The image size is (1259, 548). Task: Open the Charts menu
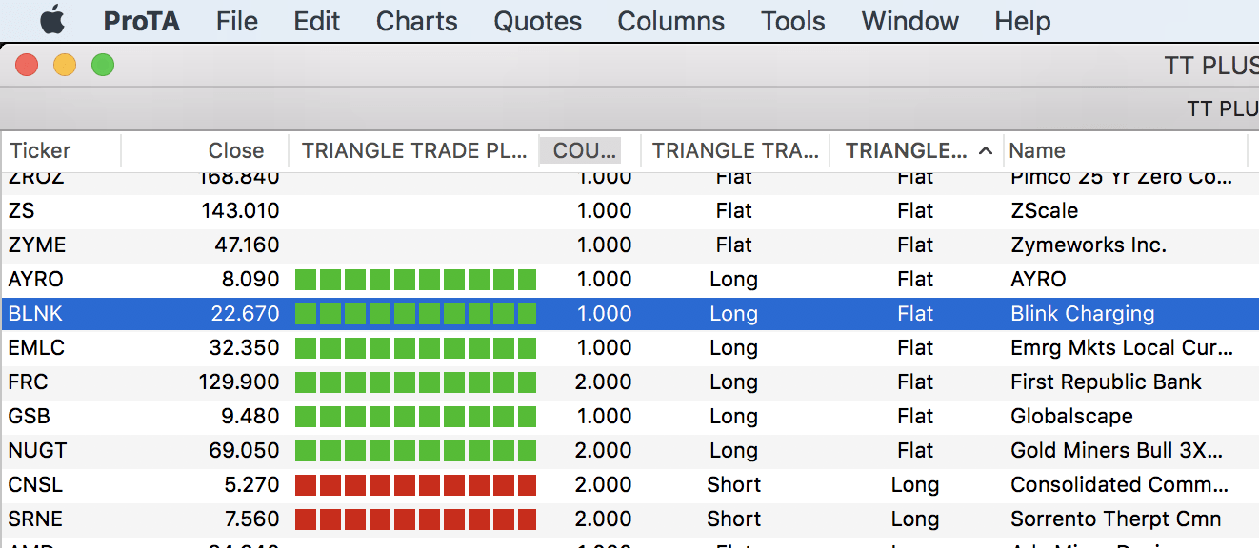pos(417,21)
